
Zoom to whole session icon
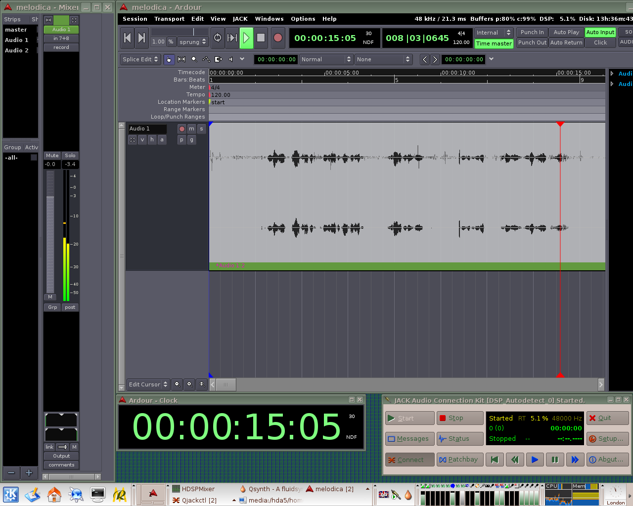tap(202, 384)
